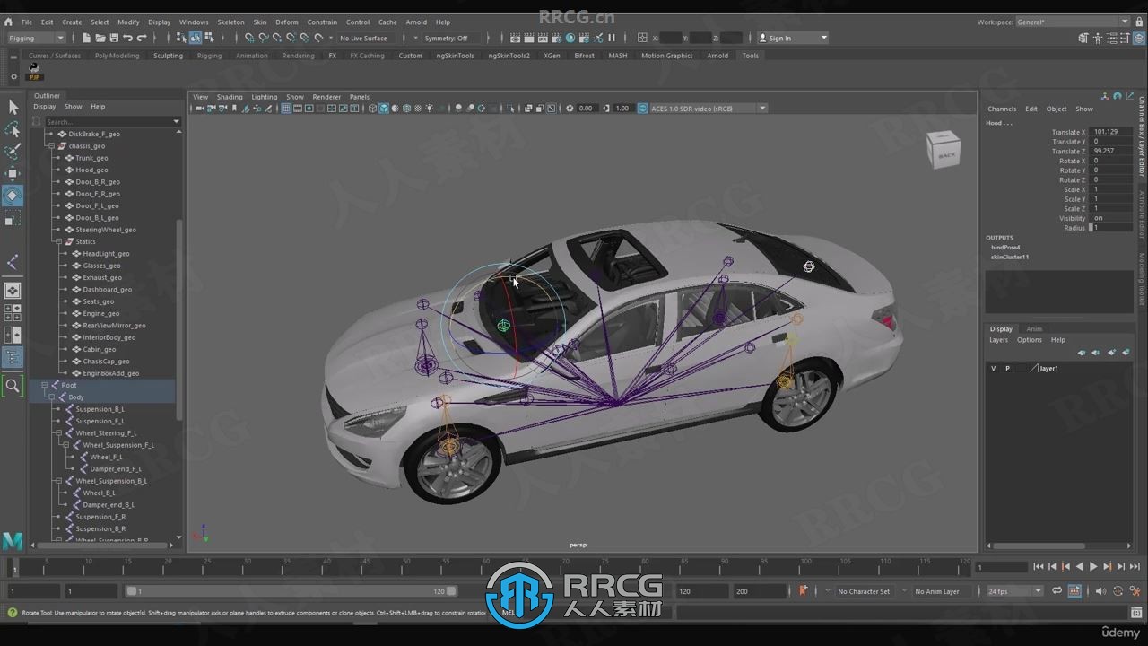
Task: Select the active Rotate tool
Action: click(13, 196)
